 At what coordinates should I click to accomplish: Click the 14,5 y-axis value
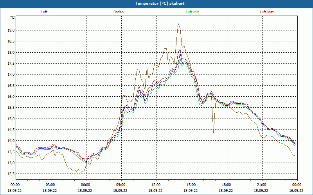coord(11,130)
